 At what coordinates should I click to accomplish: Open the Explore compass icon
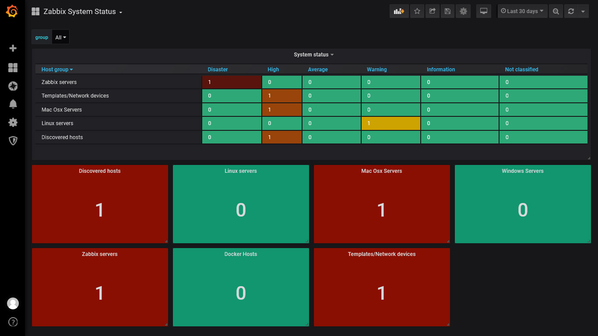13,86
